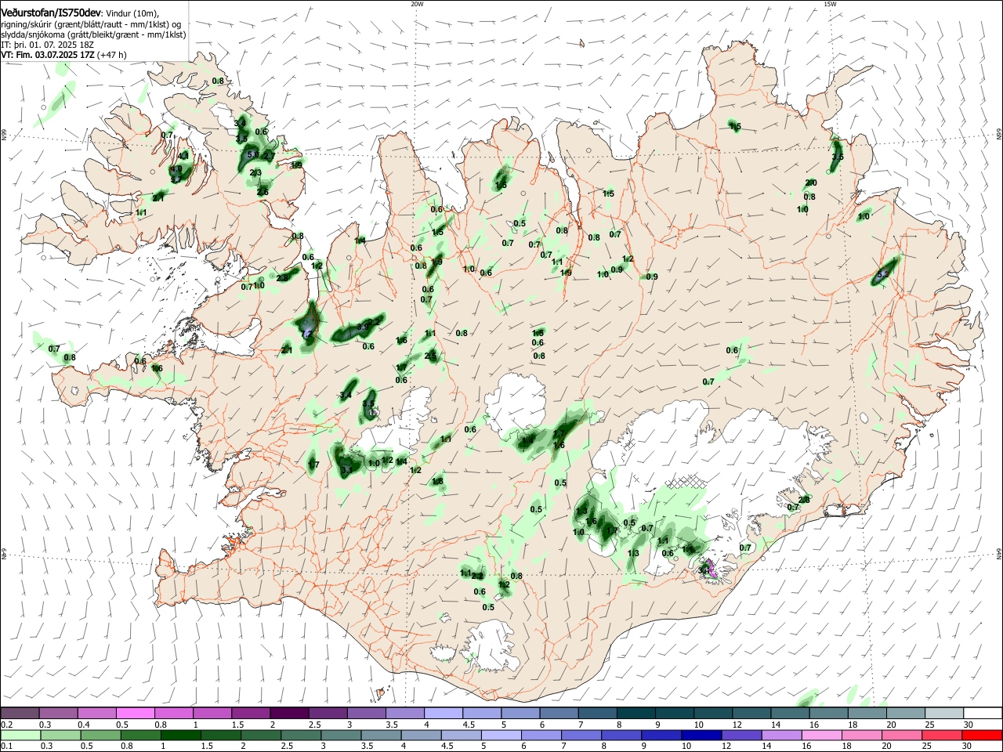The height and width of the screenshot is (752, 1003).
Task: Click the bright magenta-pink swatch in the upper legend row
Action: (x=135, y=714)
